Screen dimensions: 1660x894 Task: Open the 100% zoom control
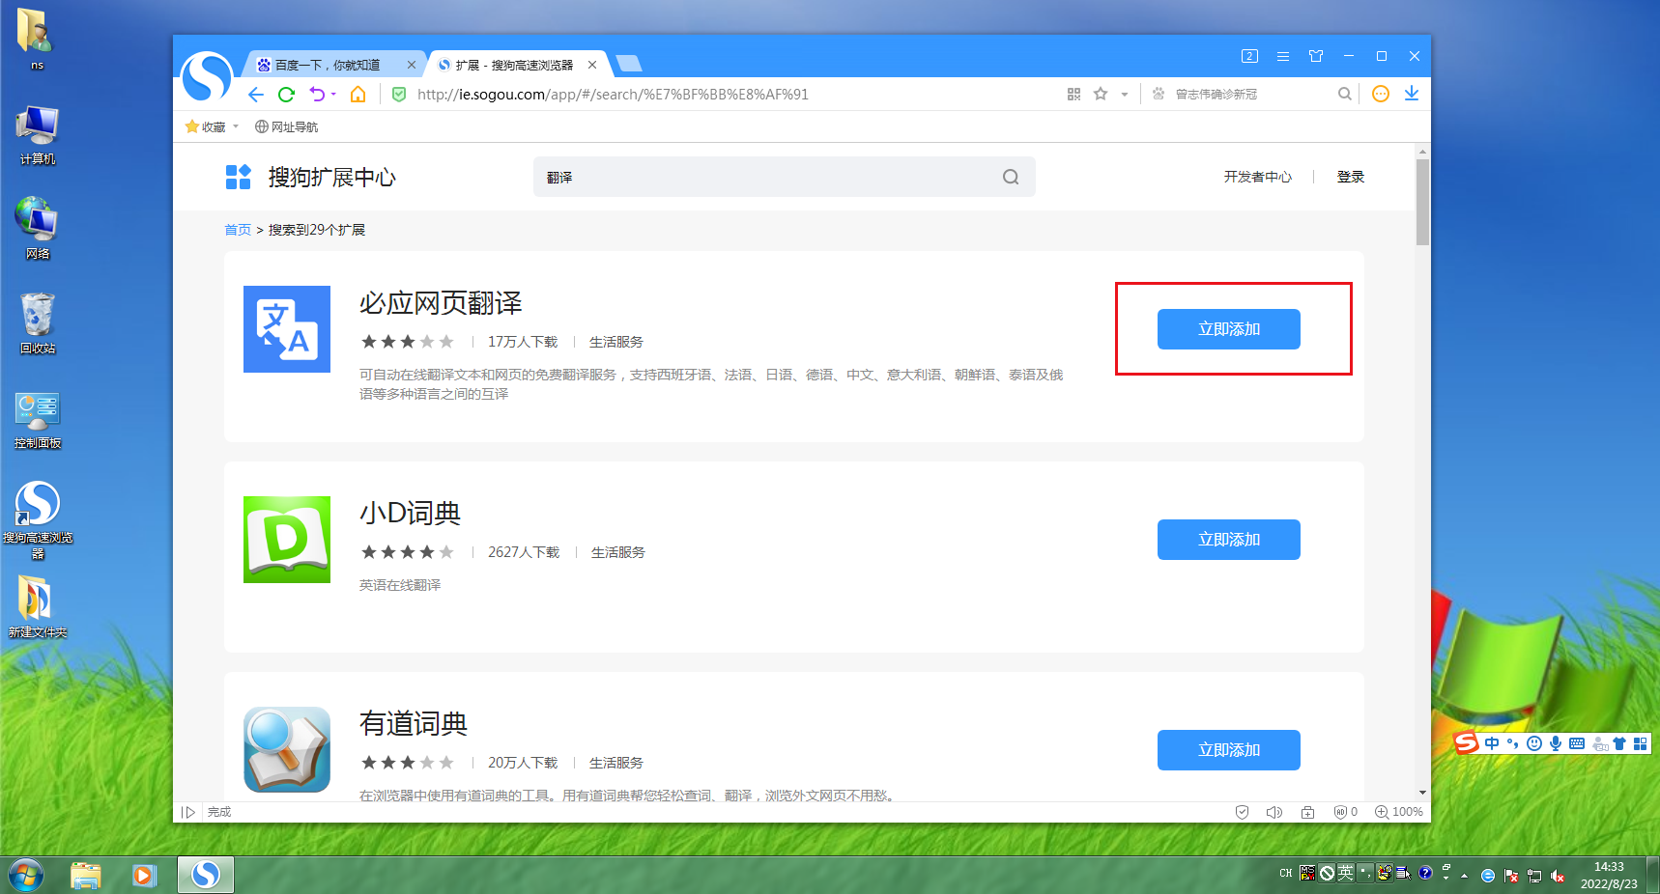pyautogui.click(x=1399, y=812)
